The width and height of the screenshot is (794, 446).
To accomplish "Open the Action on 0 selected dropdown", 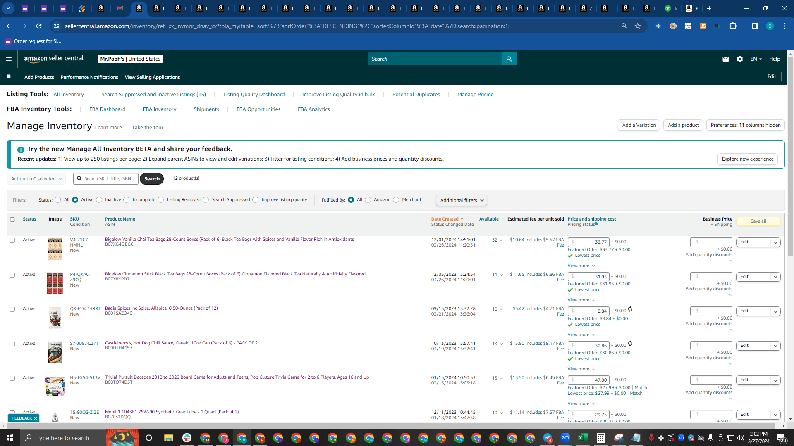I will tap(36, 179).
